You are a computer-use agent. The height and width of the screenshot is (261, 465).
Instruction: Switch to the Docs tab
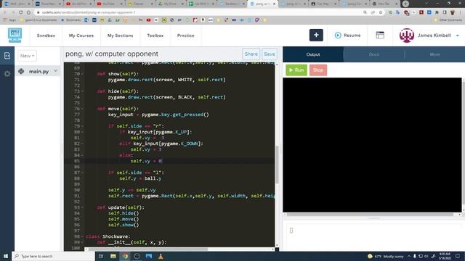[x=374, y=54]
